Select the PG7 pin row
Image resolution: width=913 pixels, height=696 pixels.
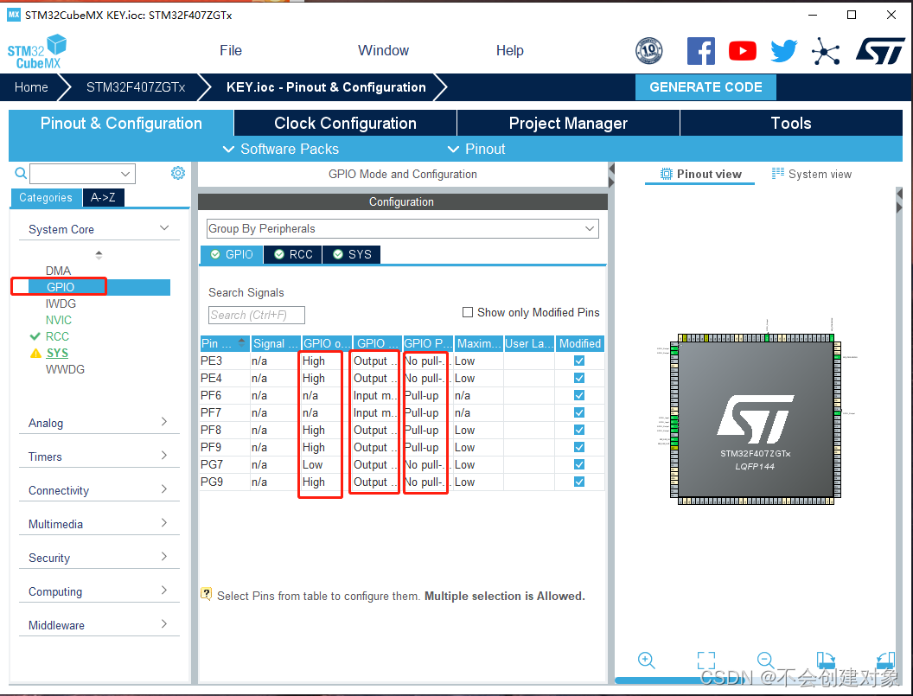tap(402, 465)
